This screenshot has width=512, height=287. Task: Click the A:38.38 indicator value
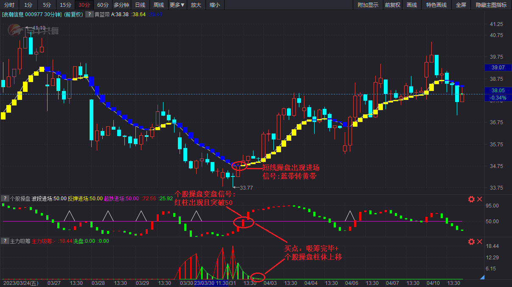(121, 14)
